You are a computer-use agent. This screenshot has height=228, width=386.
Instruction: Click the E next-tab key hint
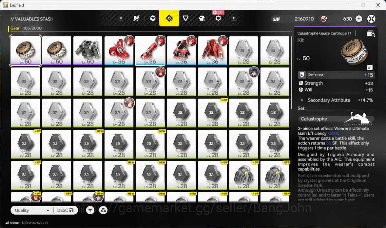(234, 18)
